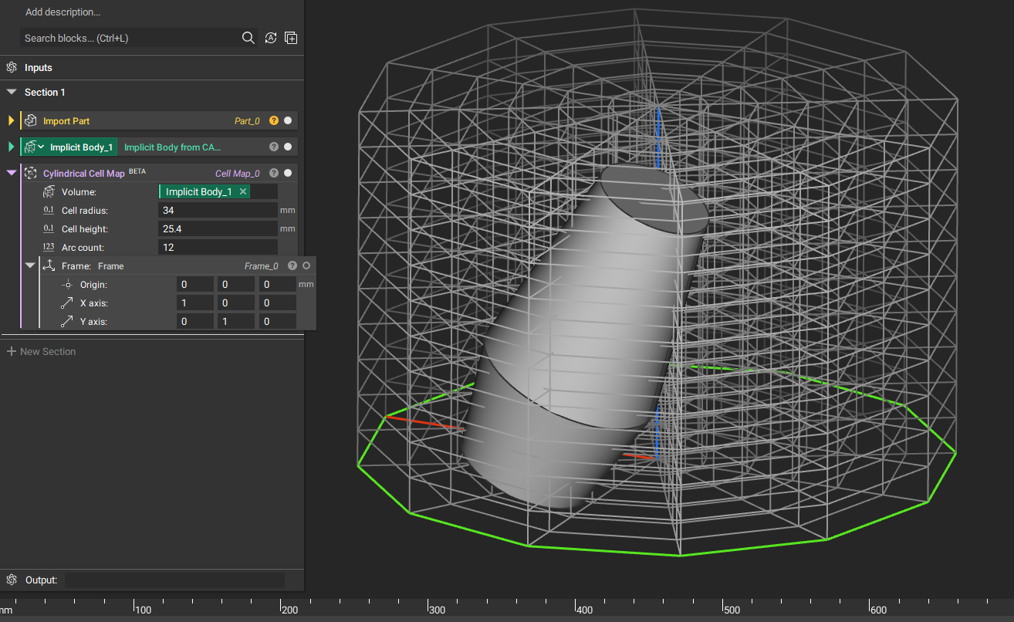This screenshot has height=622, width=1014.
Task: Click the Cell height value 25.4
Action: coord(218,229)
